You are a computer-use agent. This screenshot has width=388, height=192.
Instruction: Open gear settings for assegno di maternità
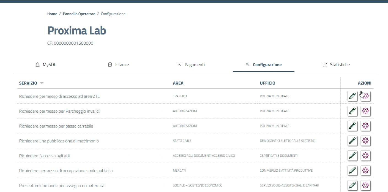pos(365,185)
